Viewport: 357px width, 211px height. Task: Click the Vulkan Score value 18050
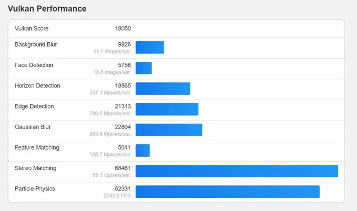click(123, 29)
